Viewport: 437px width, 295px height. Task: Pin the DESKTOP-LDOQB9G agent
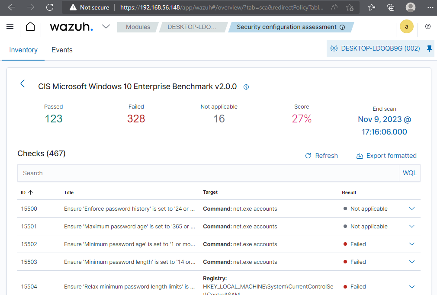pos(429,48)
